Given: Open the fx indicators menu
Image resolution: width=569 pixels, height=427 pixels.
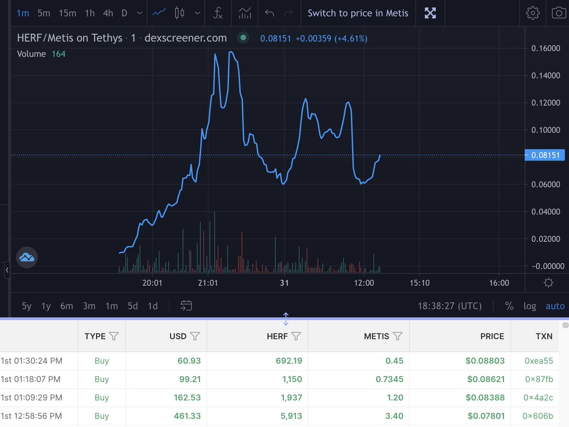Looking at the screenshot, I should [x=217, y=13].
